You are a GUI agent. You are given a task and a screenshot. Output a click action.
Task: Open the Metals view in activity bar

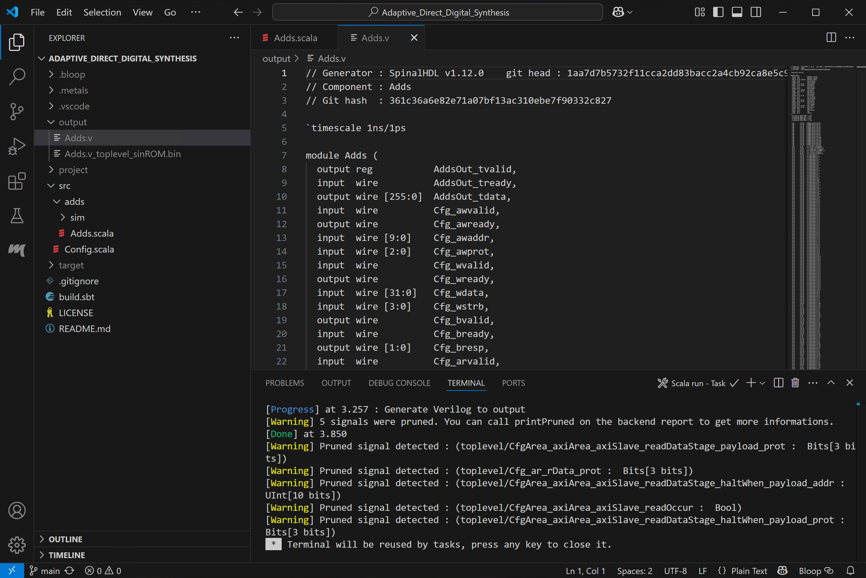coord(17,250)
